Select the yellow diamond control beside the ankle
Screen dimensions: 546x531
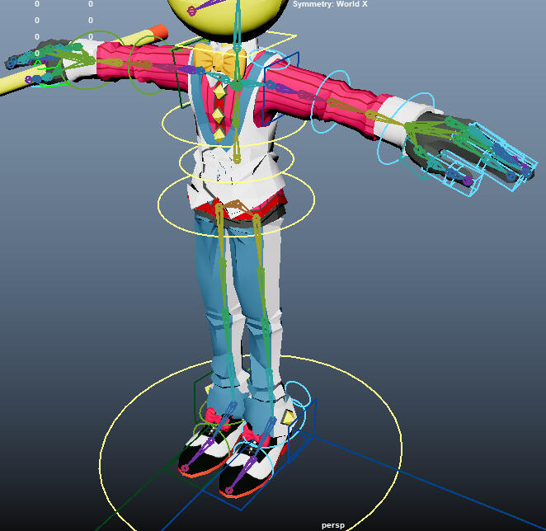[x=289, y=417]
